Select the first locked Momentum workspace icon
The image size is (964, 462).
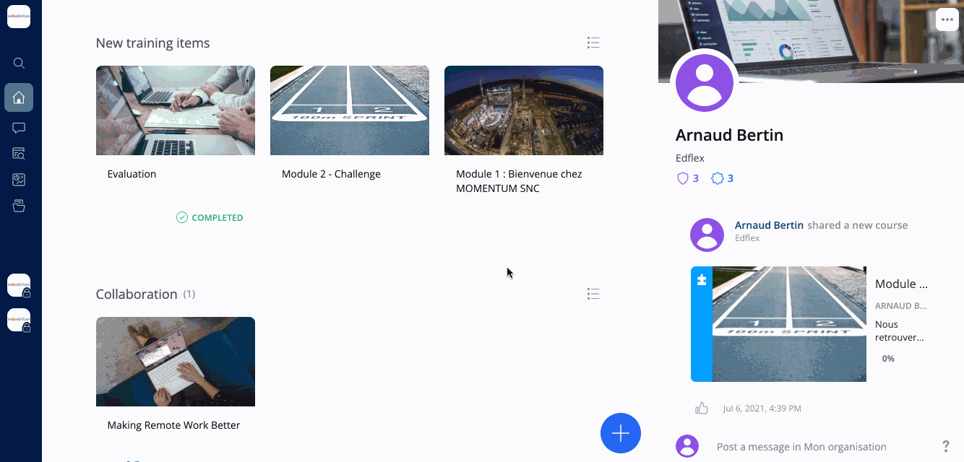pyautogui.click(x=19, y=285)
